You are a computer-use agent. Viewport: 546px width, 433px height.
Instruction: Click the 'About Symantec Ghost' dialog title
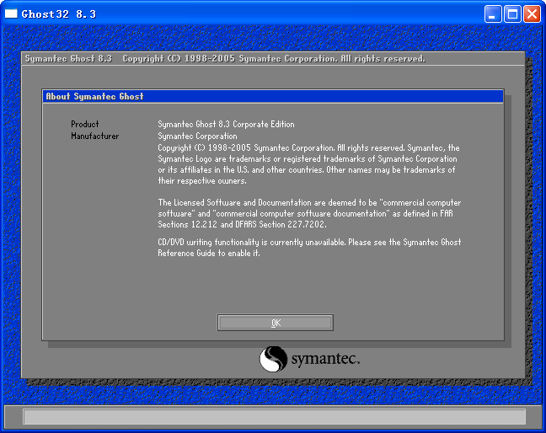point(94,96)
